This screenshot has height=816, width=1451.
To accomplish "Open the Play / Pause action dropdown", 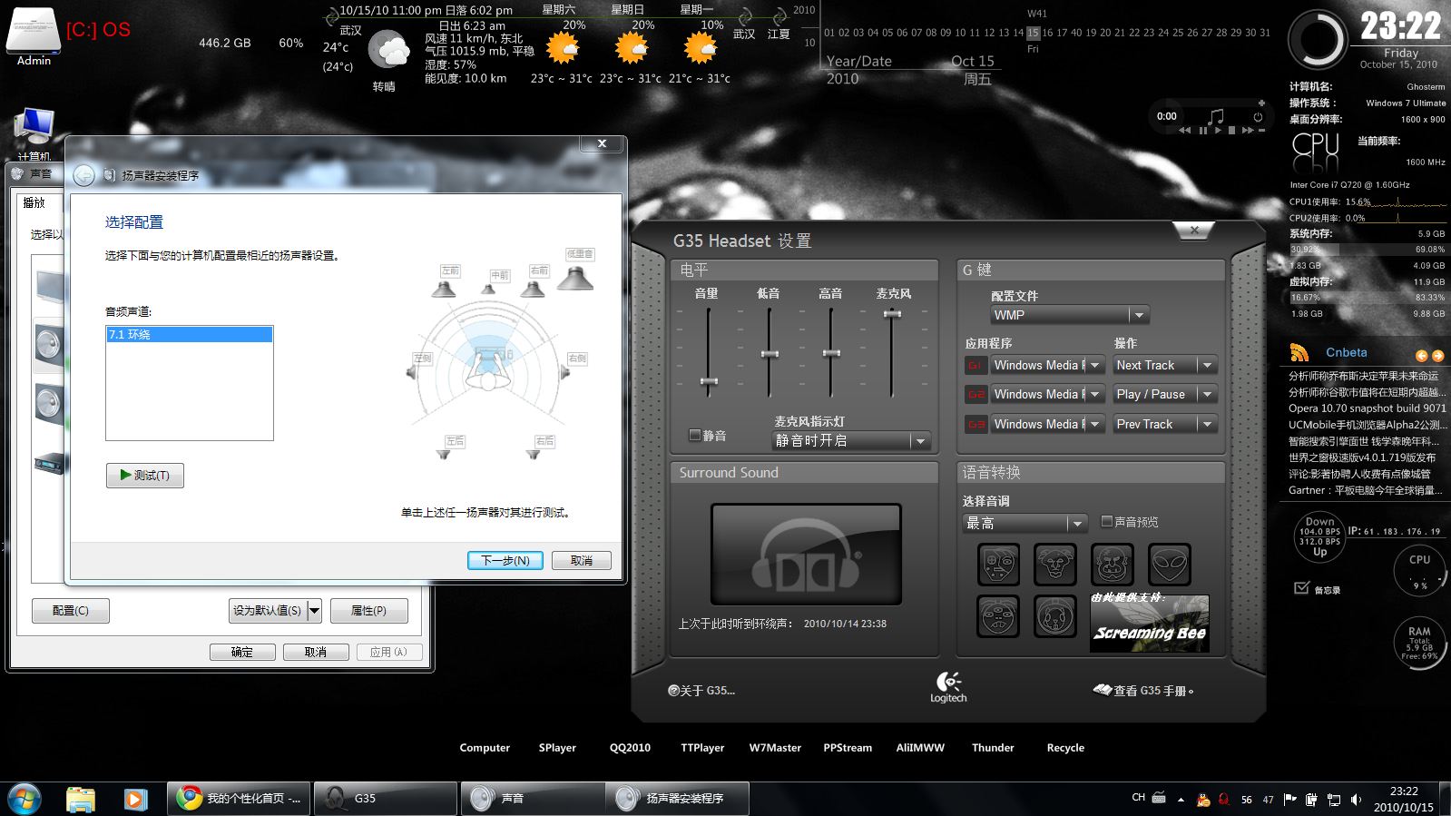I will coord(1164,394).
